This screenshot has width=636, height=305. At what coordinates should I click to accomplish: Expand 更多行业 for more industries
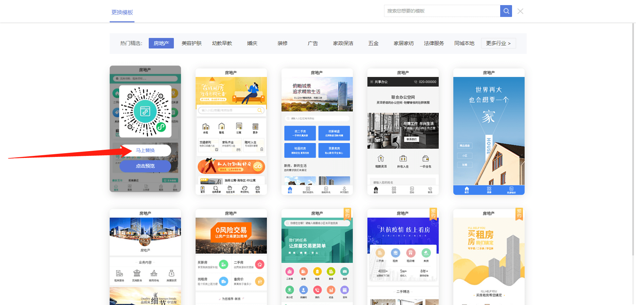(498, 43)
